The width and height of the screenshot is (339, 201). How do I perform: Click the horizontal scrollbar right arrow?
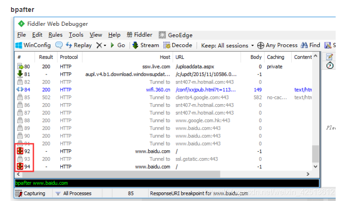coord(308,174)
